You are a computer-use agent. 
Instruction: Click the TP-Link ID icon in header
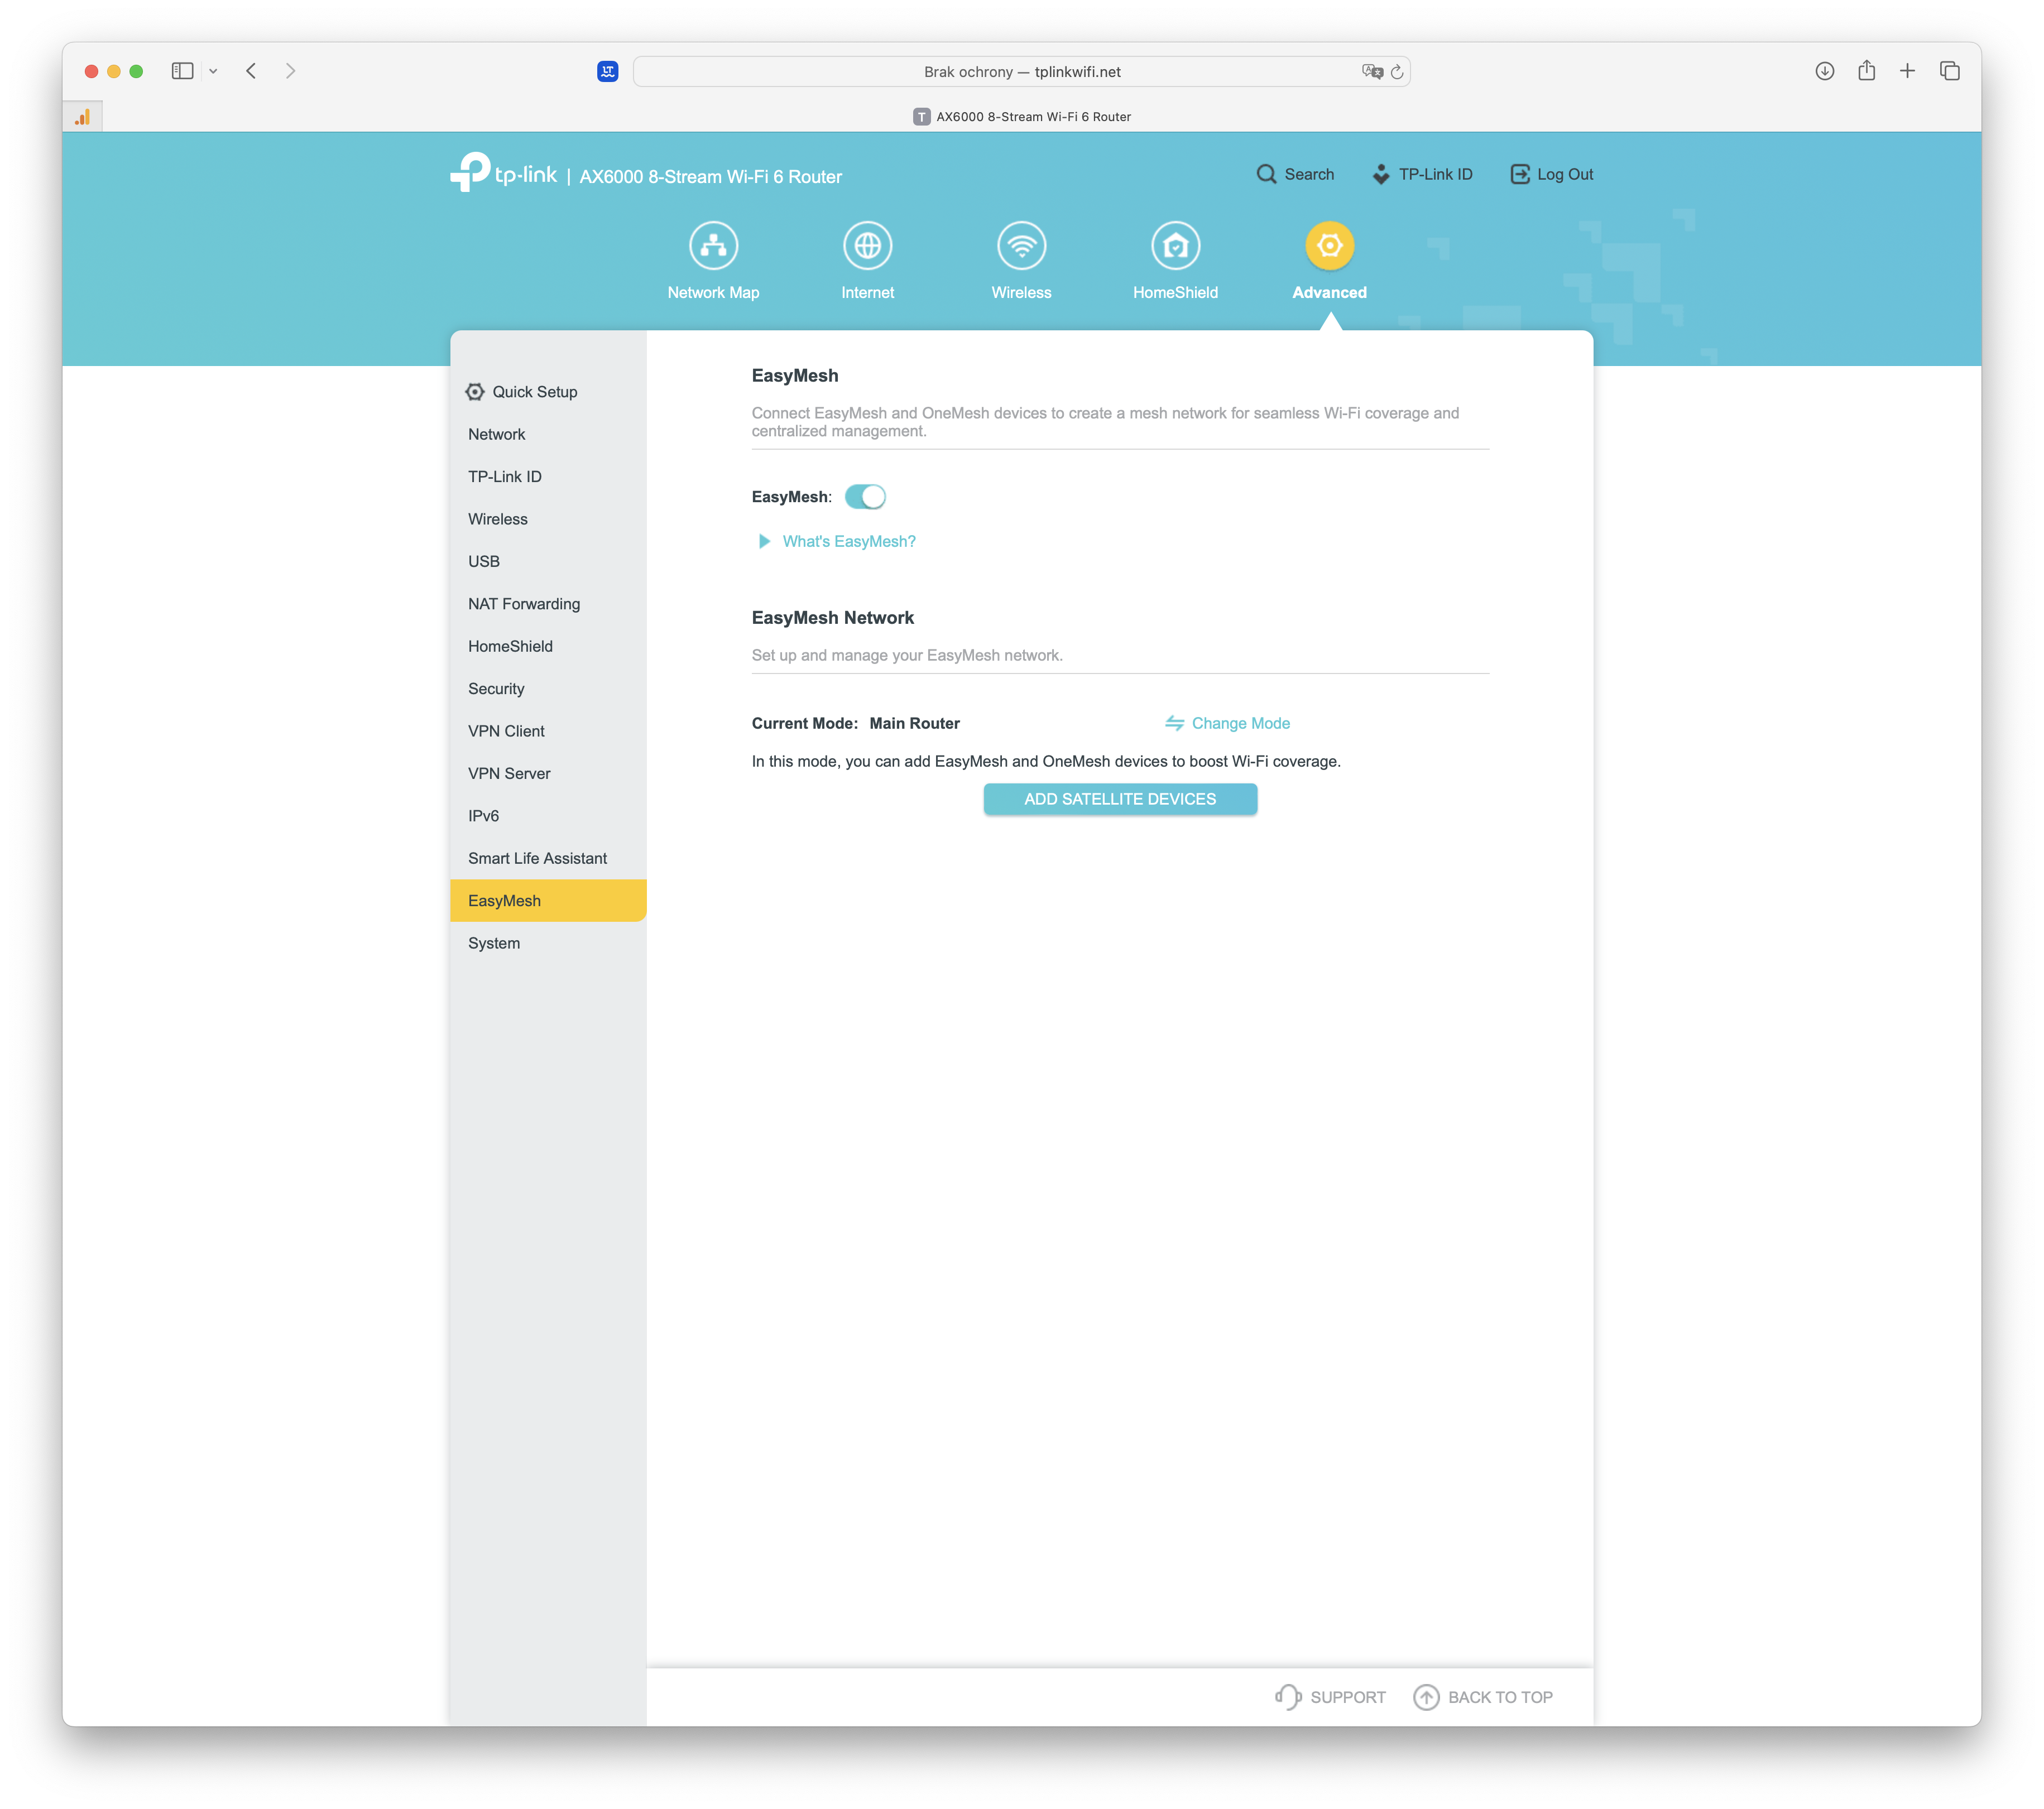(1381, 174)
